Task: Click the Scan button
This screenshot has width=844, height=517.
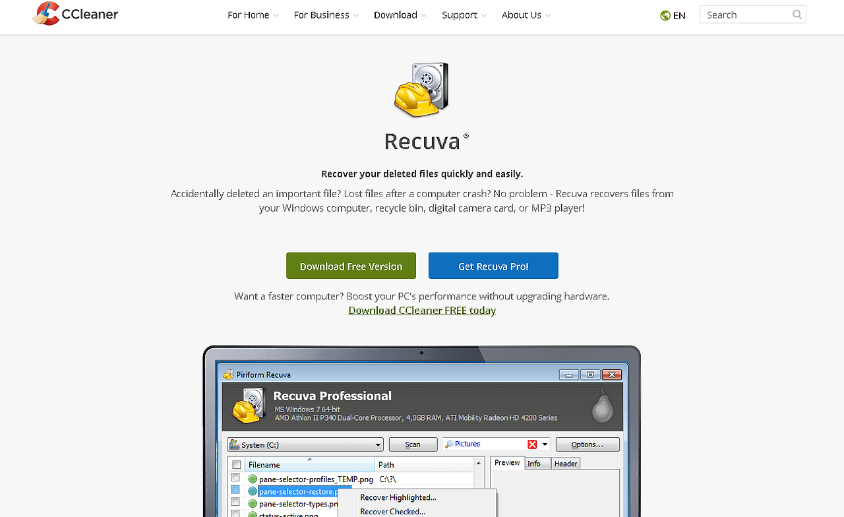Action: [413, 444]
